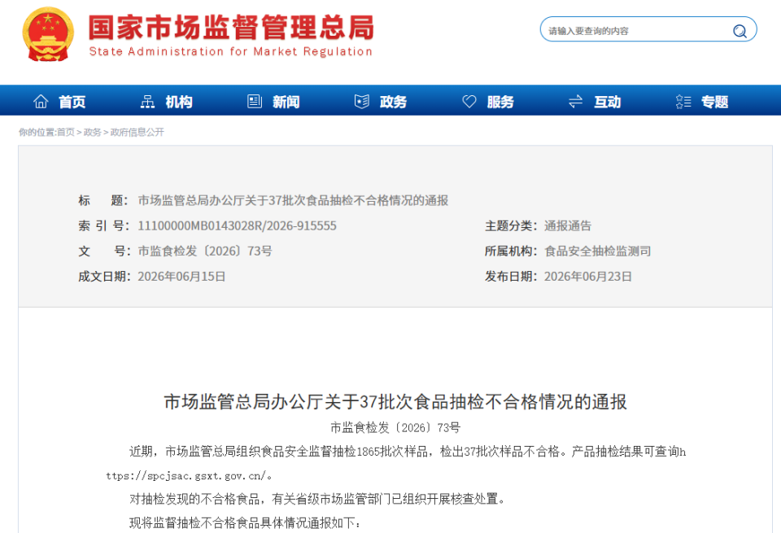Click the label 发布日期
Image resolution: width=781 pixels, height=533 pixels.
(511, 277)
